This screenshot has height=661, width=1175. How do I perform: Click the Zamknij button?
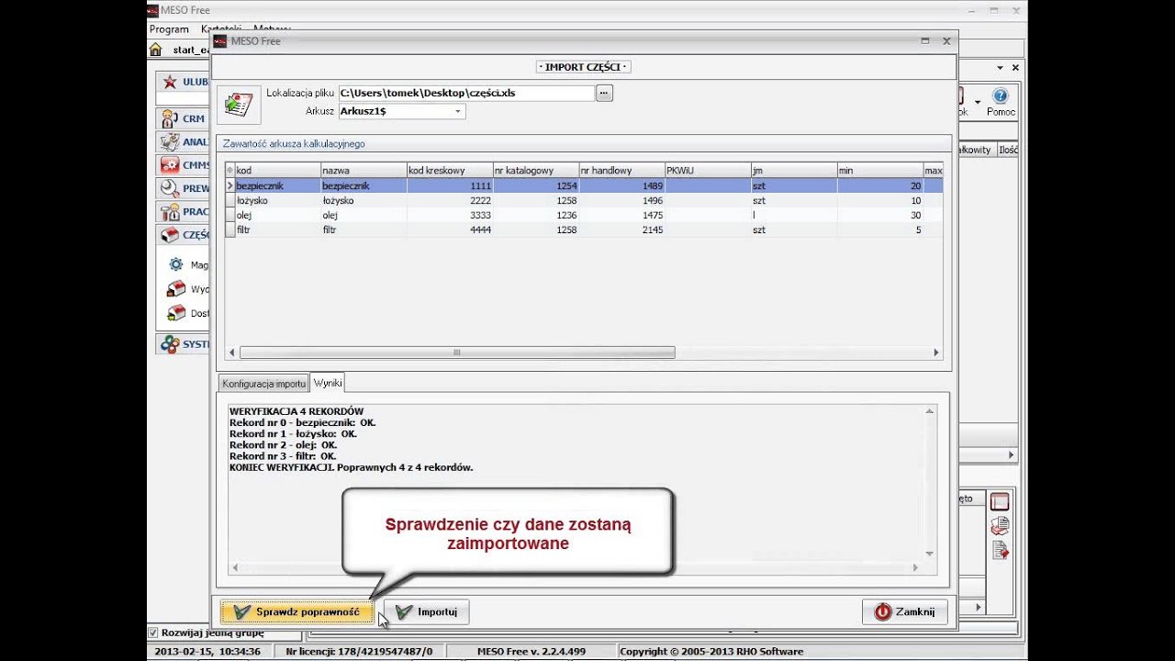point(904,611)
